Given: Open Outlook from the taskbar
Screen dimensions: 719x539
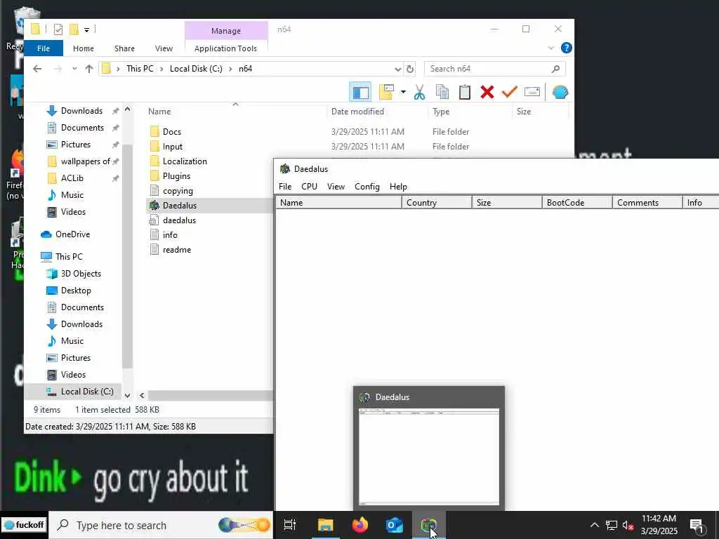Looking at the screenshot, I should (x=394, y=525).
